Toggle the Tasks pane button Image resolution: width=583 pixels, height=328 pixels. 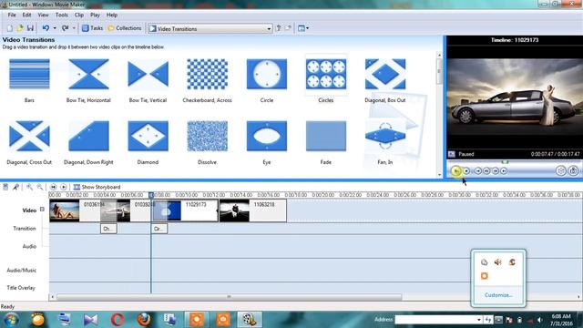pos(92,28)
